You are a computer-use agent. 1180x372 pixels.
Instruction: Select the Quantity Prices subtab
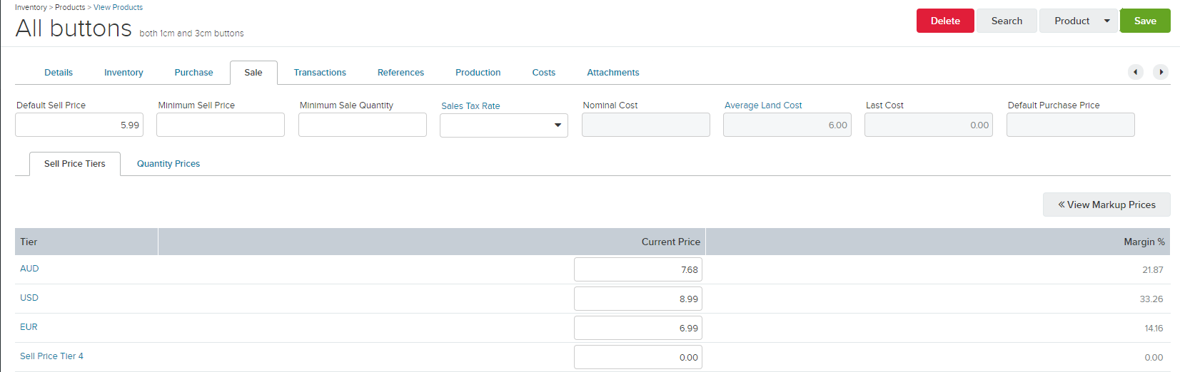pos(168,164)
